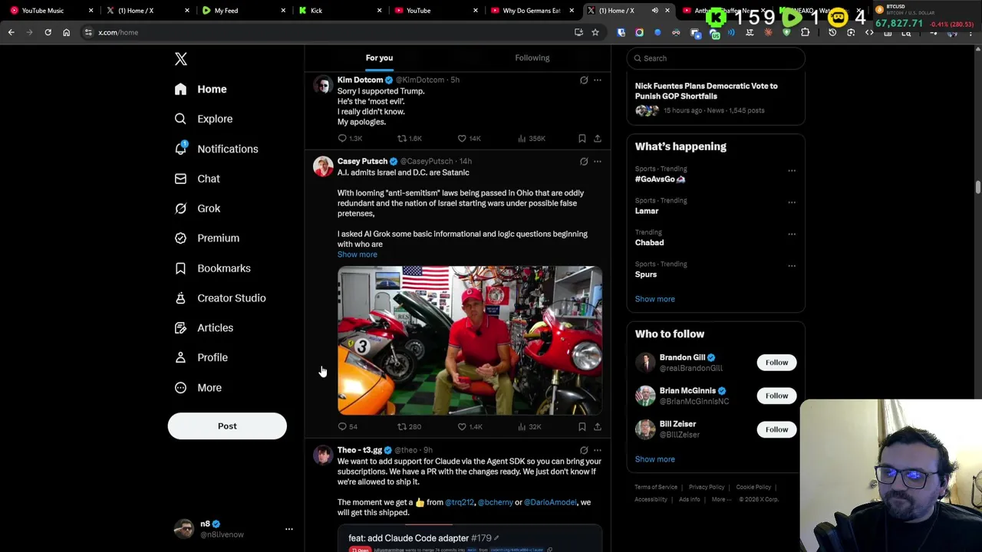
Task: Click the Post button
Action: (227, 426)
